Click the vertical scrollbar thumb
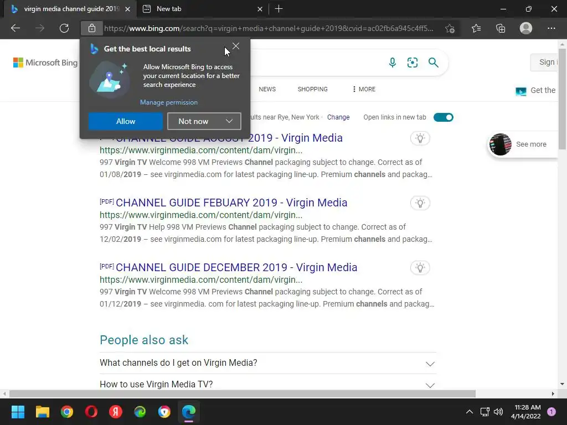The width and height of the screenshot is (567, 425). (x=562, y=98)
